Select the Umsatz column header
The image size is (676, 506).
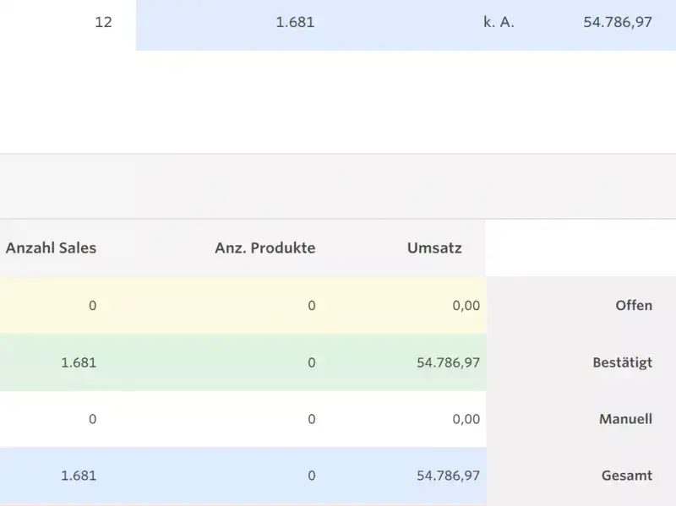(x=434, y=248)
